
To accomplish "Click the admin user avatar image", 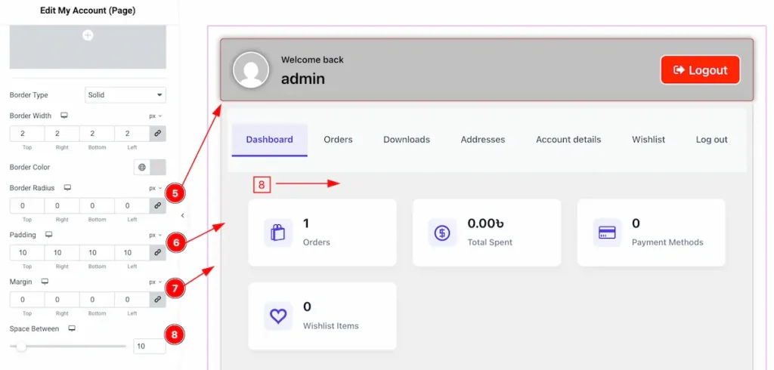I will click(251, 70).
